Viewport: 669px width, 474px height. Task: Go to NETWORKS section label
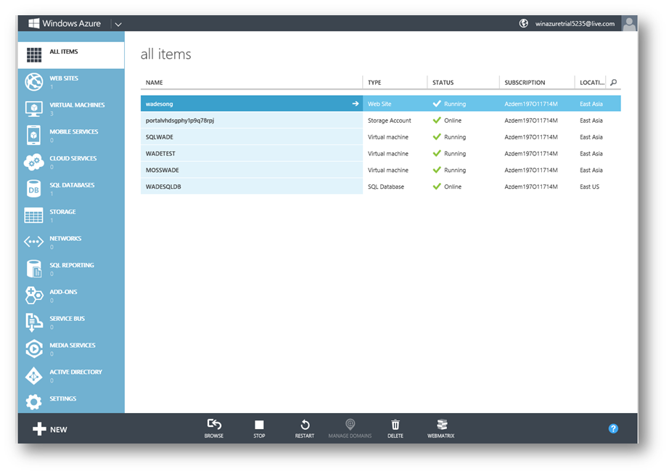65,239
